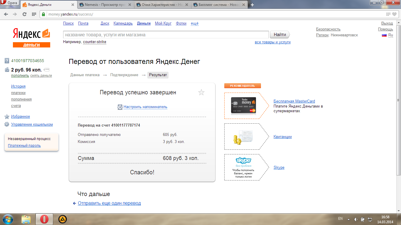Click the Результат step label

(x=158, y=75)
